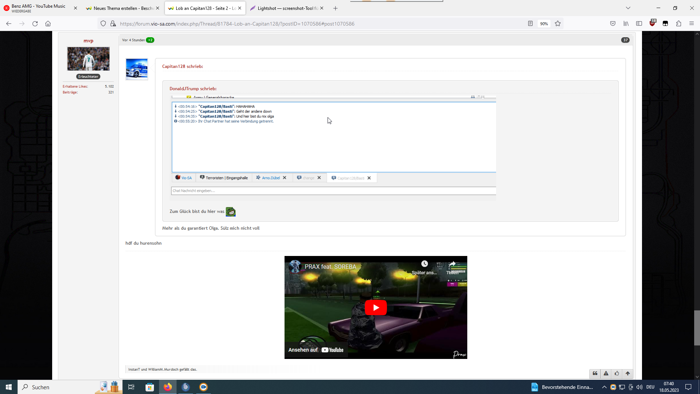Click the 90% zoom level indicator
Viewport: 700px width, 394px height.
pos(544,24)
